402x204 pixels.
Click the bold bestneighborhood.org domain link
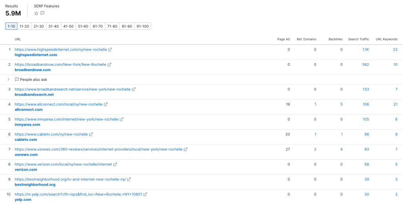click(x=35, y=184)
